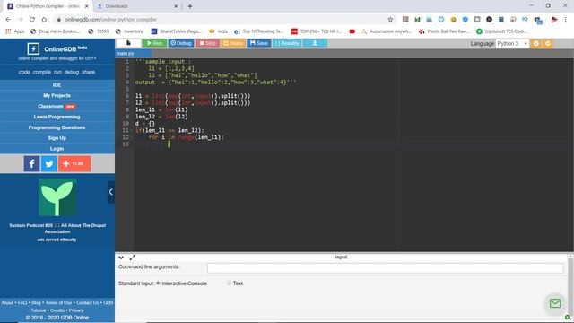Fold the code at line 11 arrow
Viewport: 574px width, 323px height.
(132, 130)
